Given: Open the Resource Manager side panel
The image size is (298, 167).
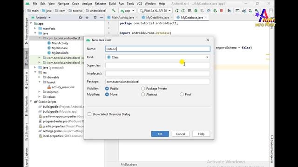Looking at the screenshot, I should tap(27, 31).
